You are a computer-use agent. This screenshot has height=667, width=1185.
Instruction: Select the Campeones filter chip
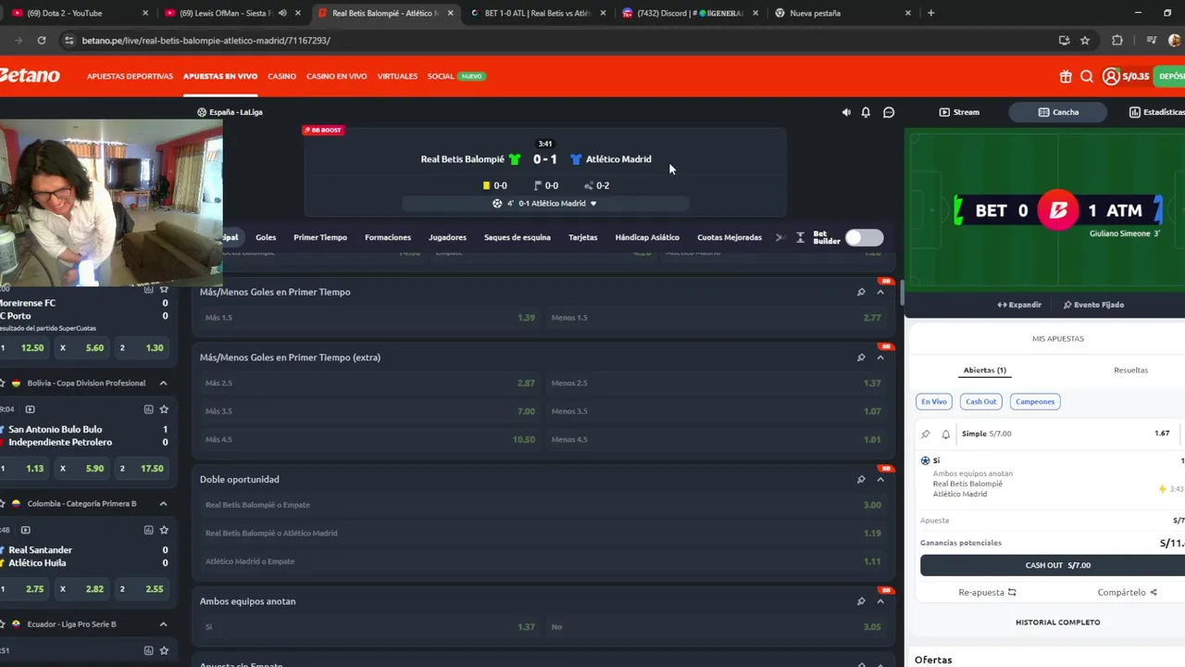tap(1035, 401)
